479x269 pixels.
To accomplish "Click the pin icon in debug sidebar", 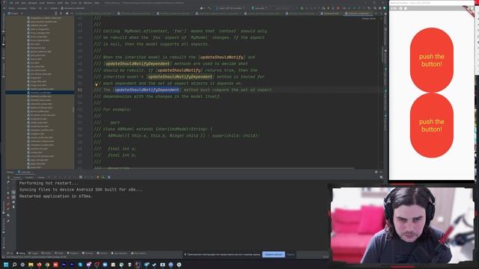I will click(x=8, y=221).
